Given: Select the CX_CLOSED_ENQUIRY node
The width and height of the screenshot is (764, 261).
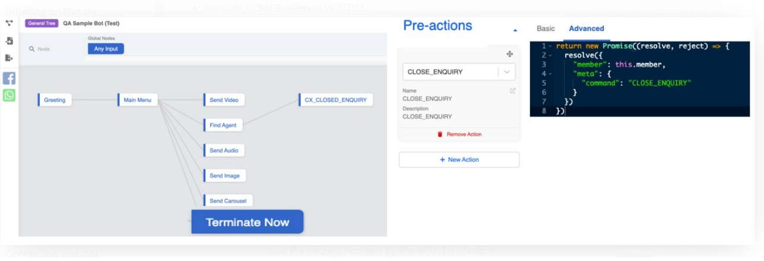Looking at the screenshot, I should pyautogui.click(x=335, y=100).
